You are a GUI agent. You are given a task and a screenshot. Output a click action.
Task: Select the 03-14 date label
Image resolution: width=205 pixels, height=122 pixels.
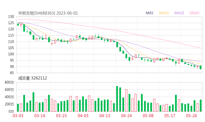coord(40,116)
